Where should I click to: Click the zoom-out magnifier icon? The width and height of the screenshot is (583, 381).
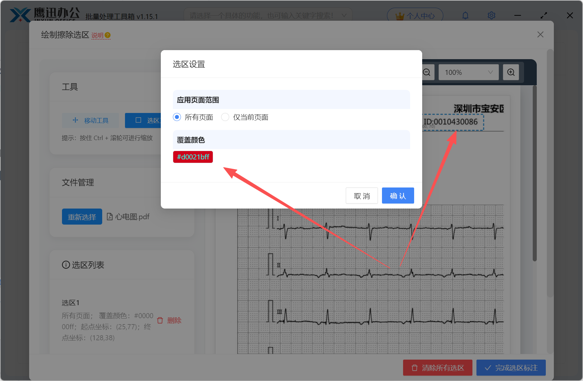426,72
